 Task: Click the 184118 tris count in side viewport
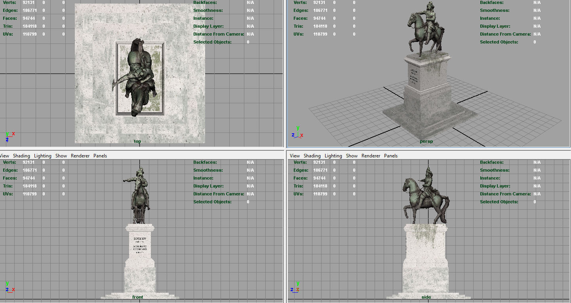[x=320, y=186]
